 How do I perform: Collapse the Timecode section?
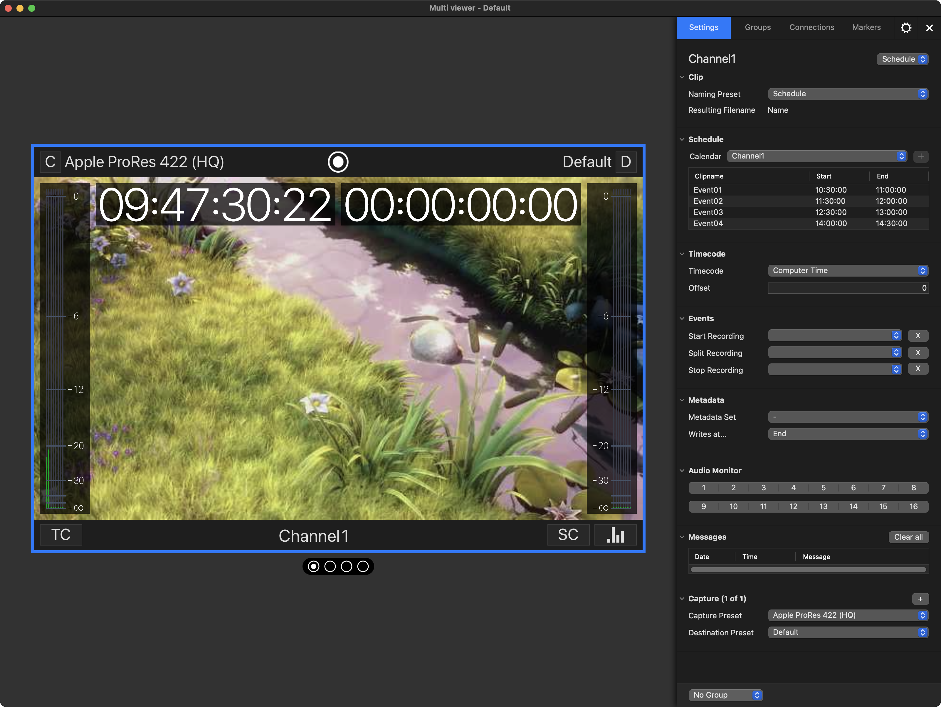pos(682,254)
